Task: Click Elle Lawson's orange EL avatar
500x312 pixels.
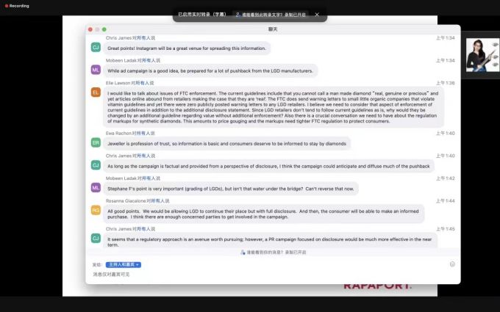Action: pyautogui.click(x=96, y=92)
